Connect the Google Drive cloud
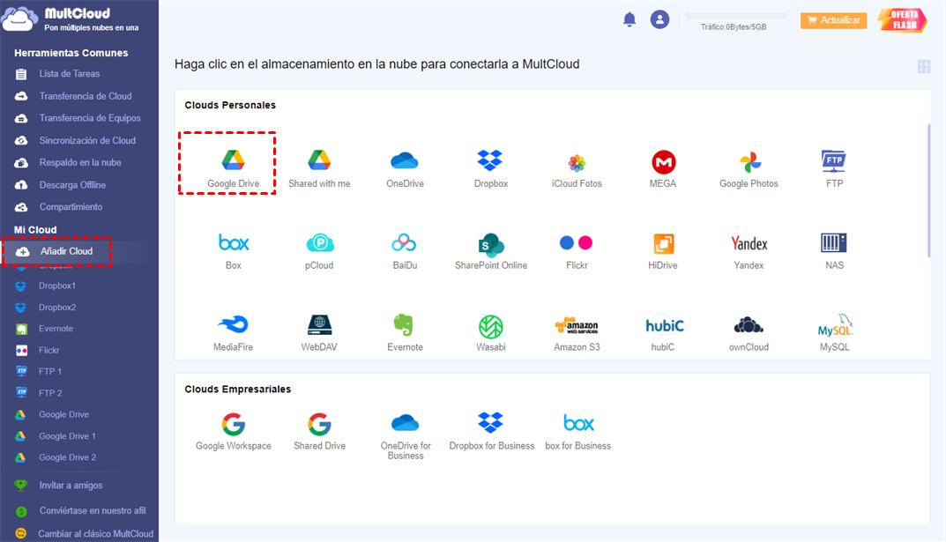The image size is (946, 542). (x=233, y=168)
